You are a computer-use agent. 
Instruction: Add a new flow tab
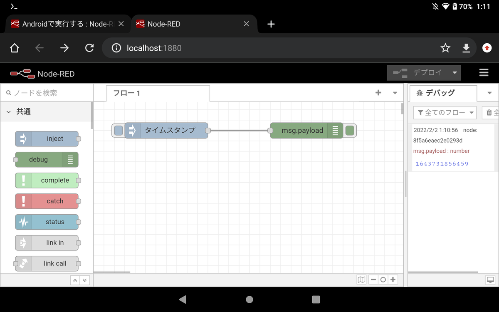(378, 93)
